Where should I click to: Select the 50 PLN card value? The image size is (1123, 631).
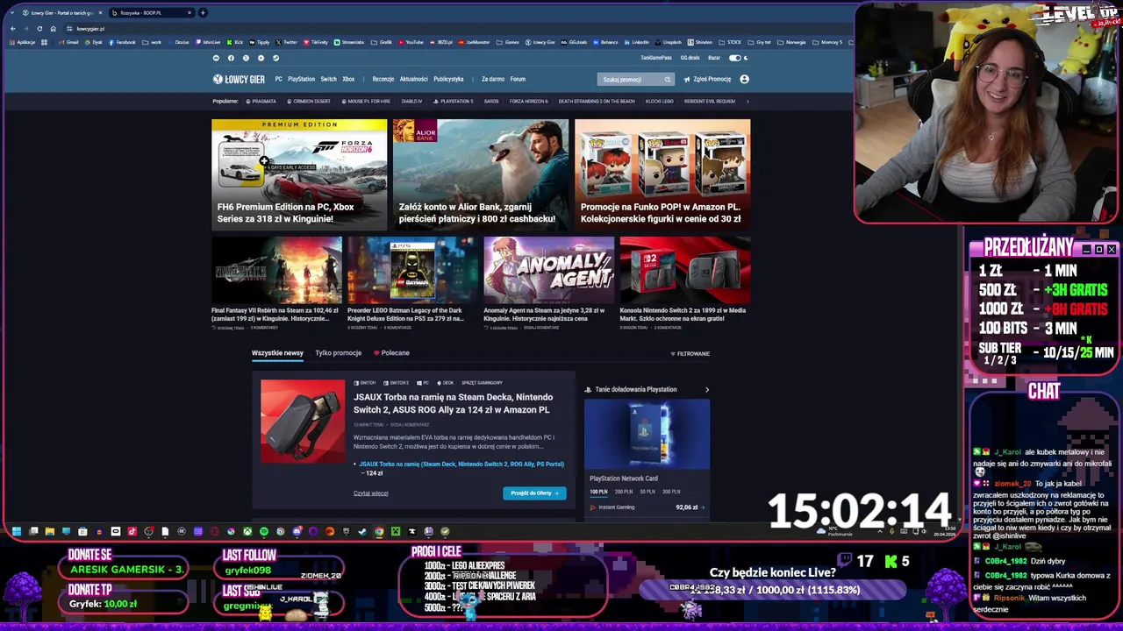pyautogui.click(x=647, y=492)
